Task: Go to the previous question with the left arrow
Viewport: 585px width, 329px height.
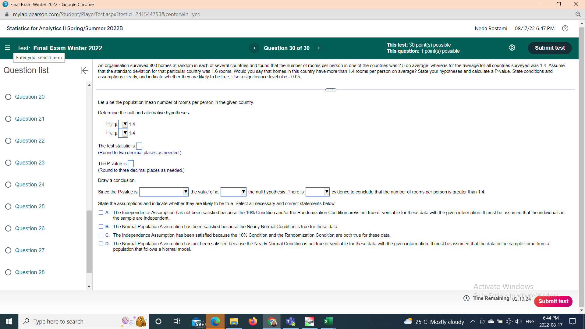Action: point(255,48)
